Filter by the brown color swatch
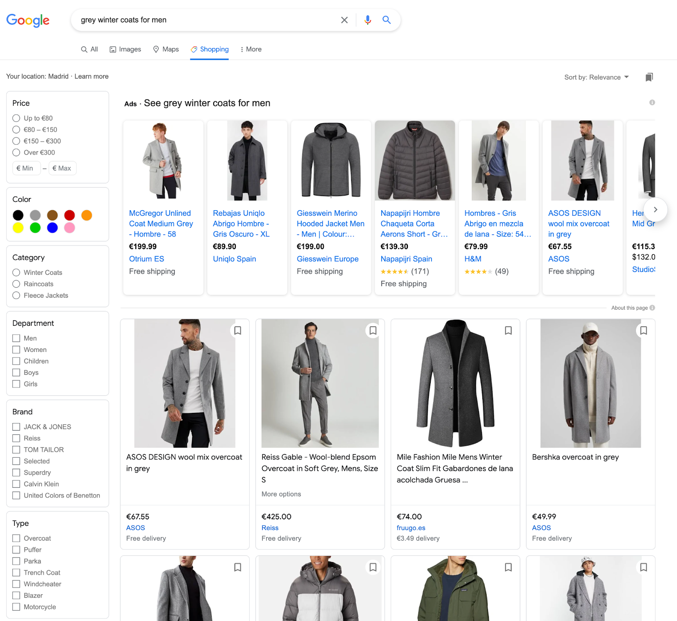The width and height of the screenshot is (677, 621). click(x=52, y=215)
